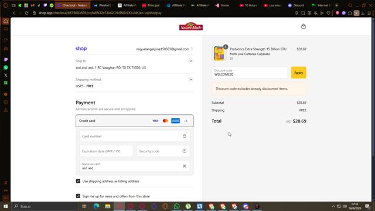Open the cart bag icon
The height and width of the screenshot is (211, 375).
304,26
